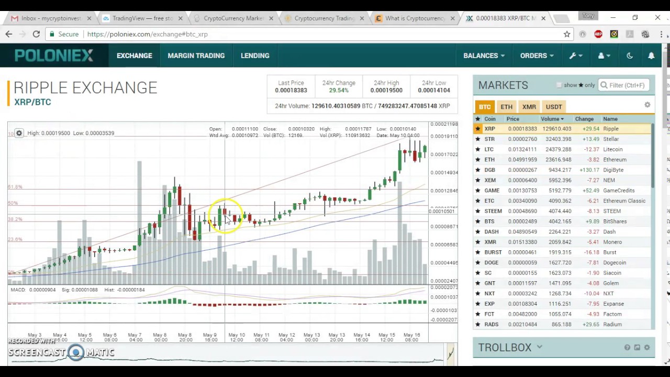Screen dimensions: 670x377
Task: Open the Exchange tab in navigation
Action: coord(135,56)
